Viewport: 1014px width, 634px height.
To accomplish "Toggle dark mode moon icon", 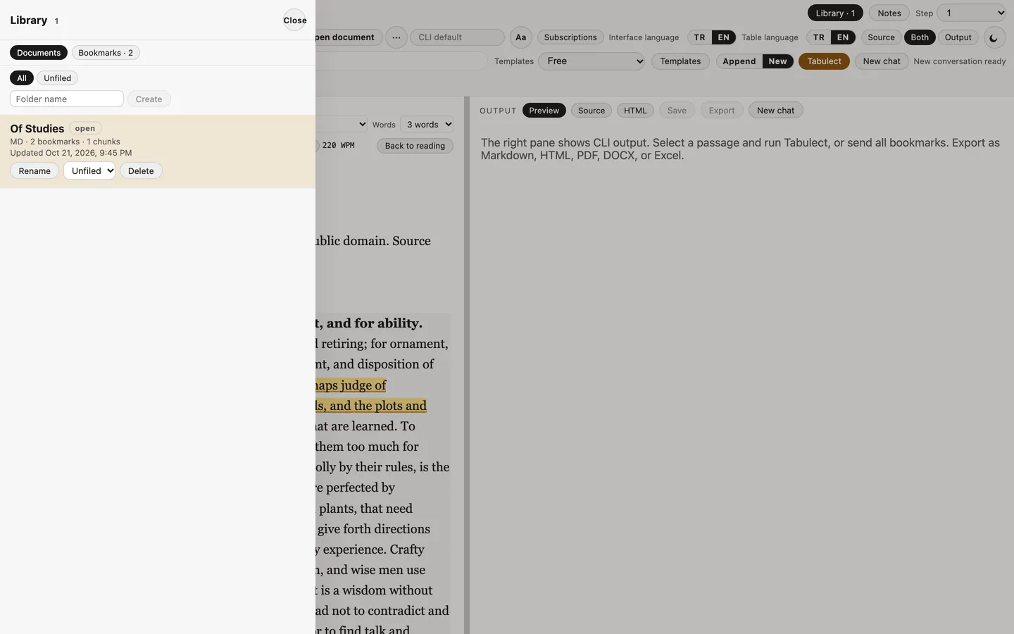I will click(994, 38).
